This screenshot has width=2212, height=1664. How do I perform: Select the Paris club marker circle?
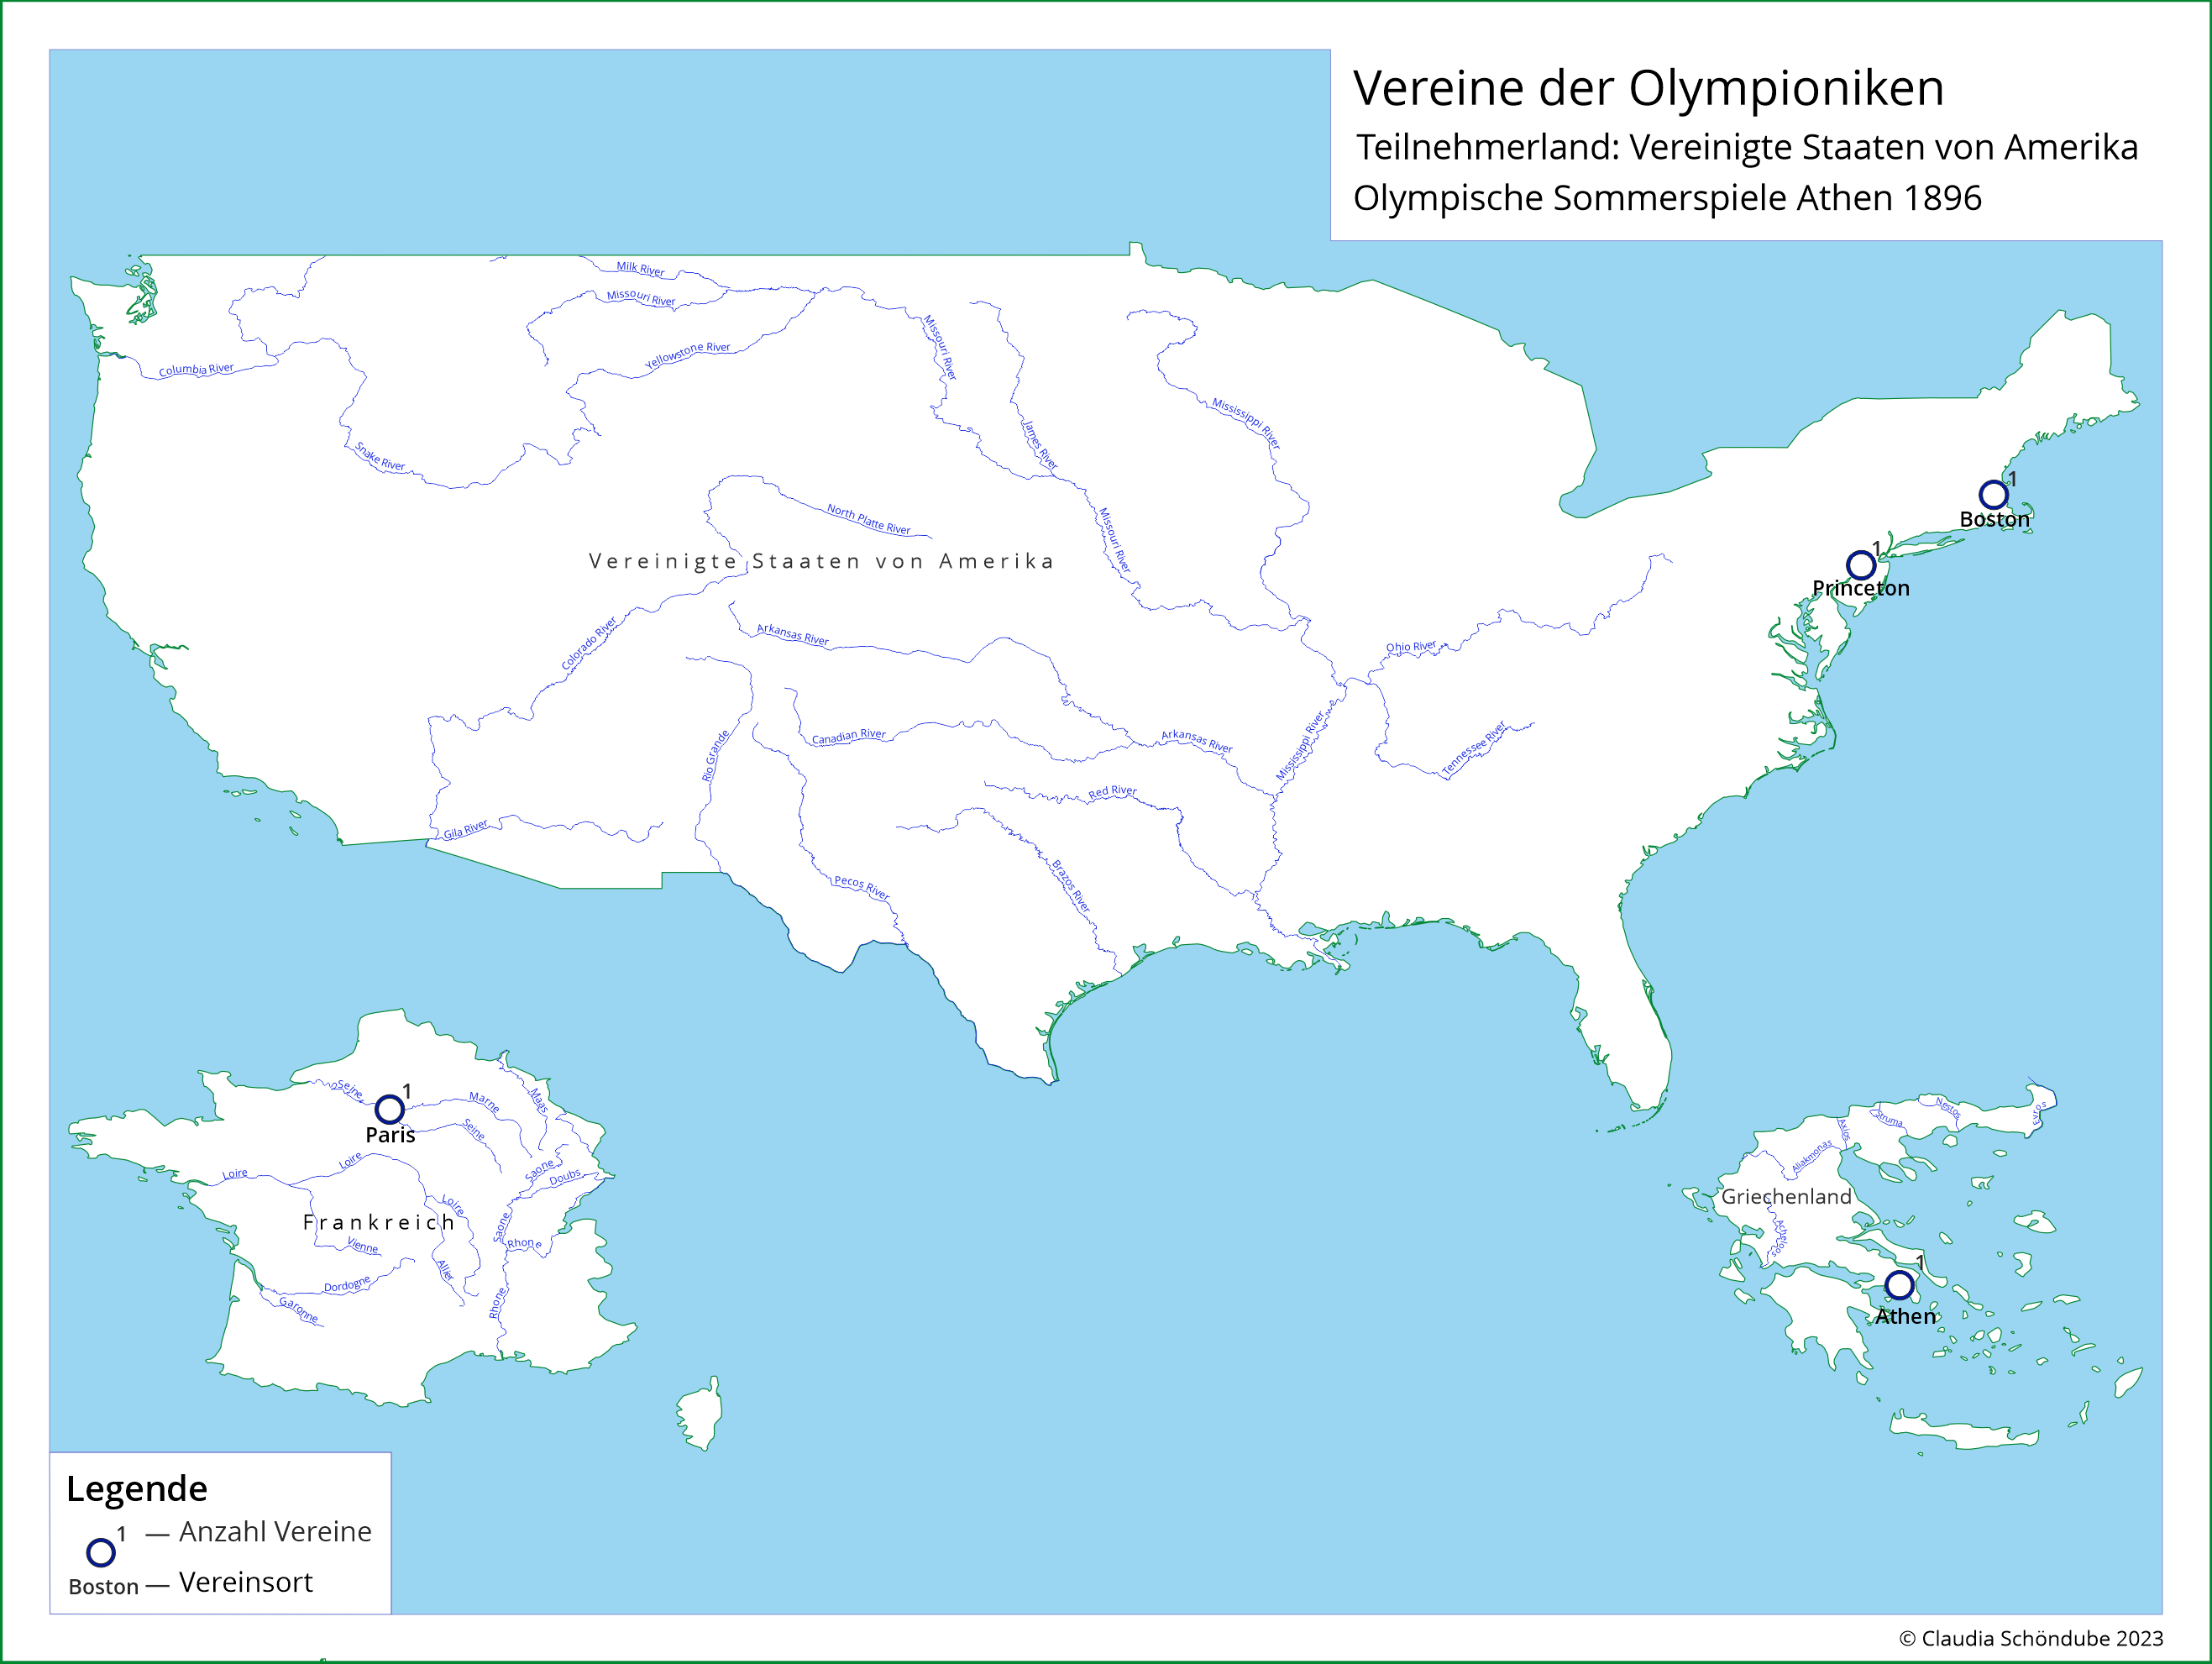point(391,1107)
